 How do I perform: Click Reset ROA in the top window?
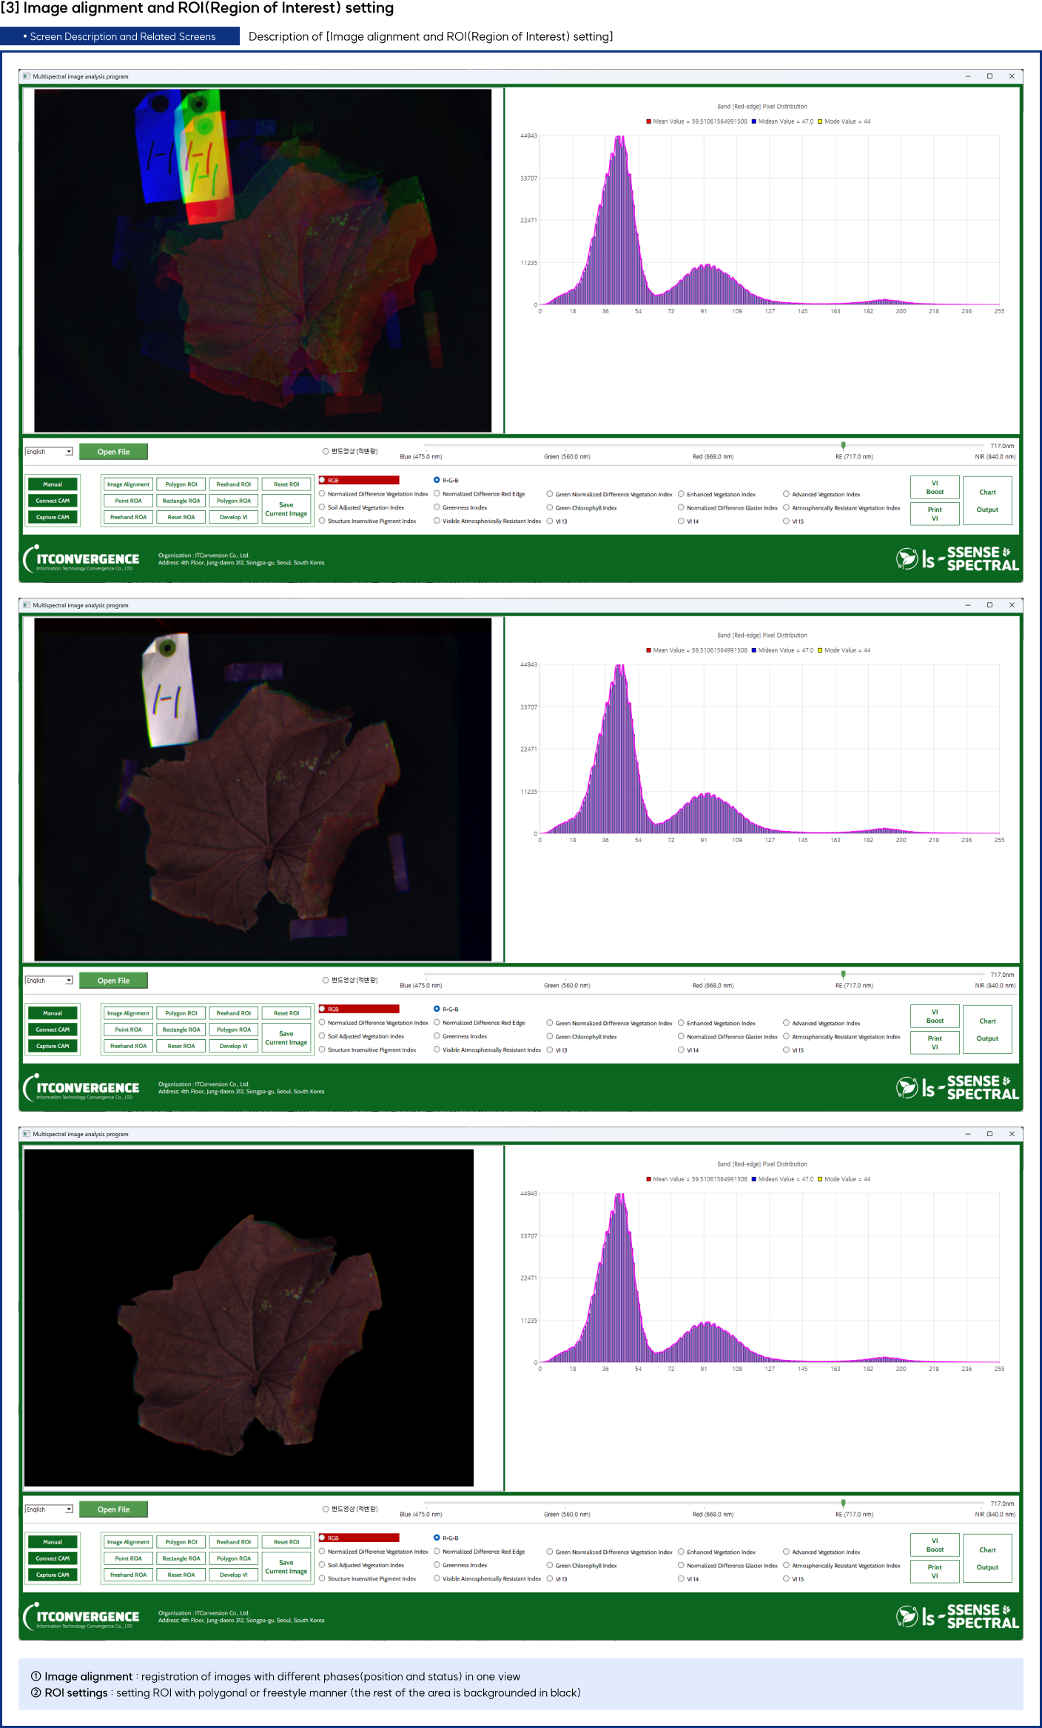pos(181,517)
